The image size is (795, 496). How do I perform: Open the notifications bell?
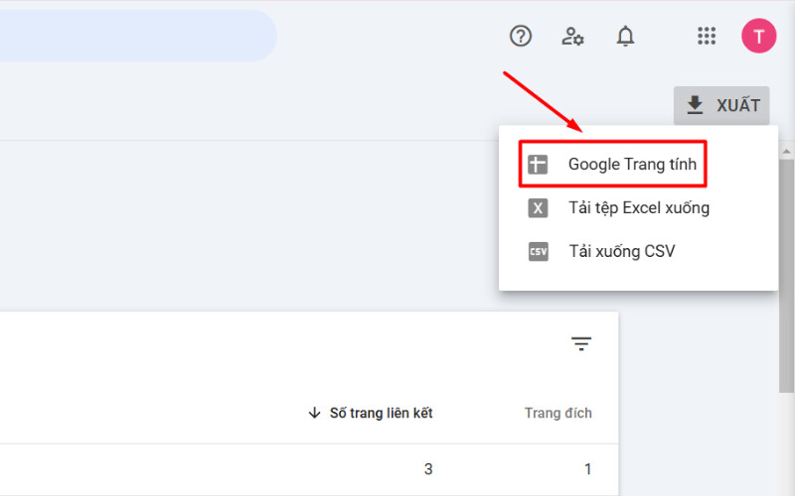click(625, 36)
